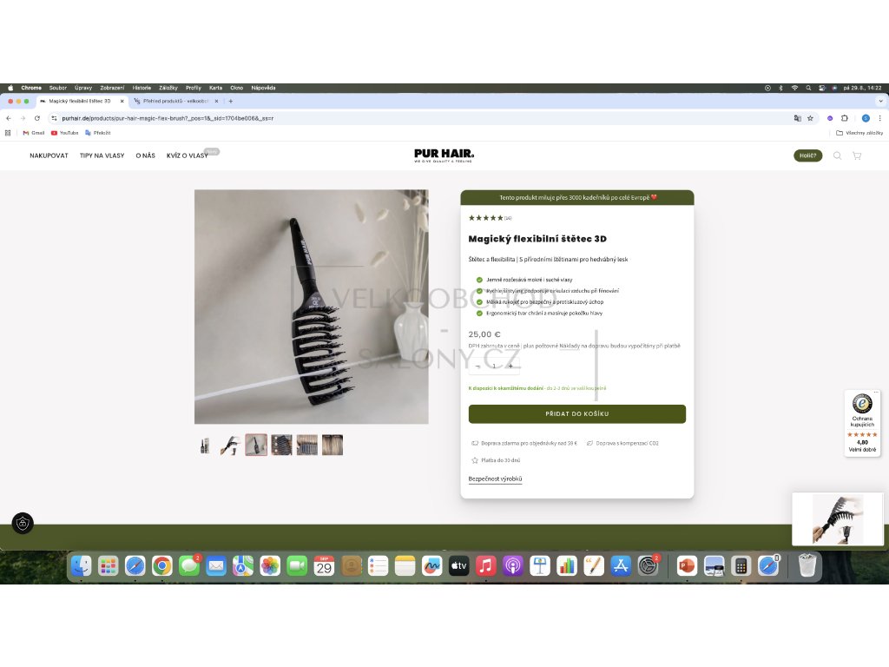Image resolution: width=889 pixels, height=667 pixels.
Task: Select the first product thumbnail
Action: (205, 446)
